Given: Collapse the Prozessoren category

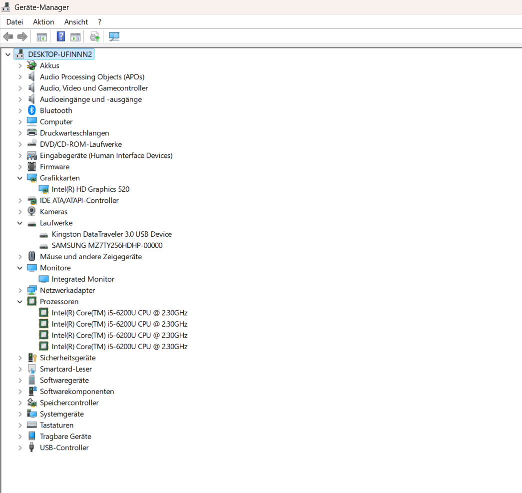Looking at the screenshot, I should (19, 302).
